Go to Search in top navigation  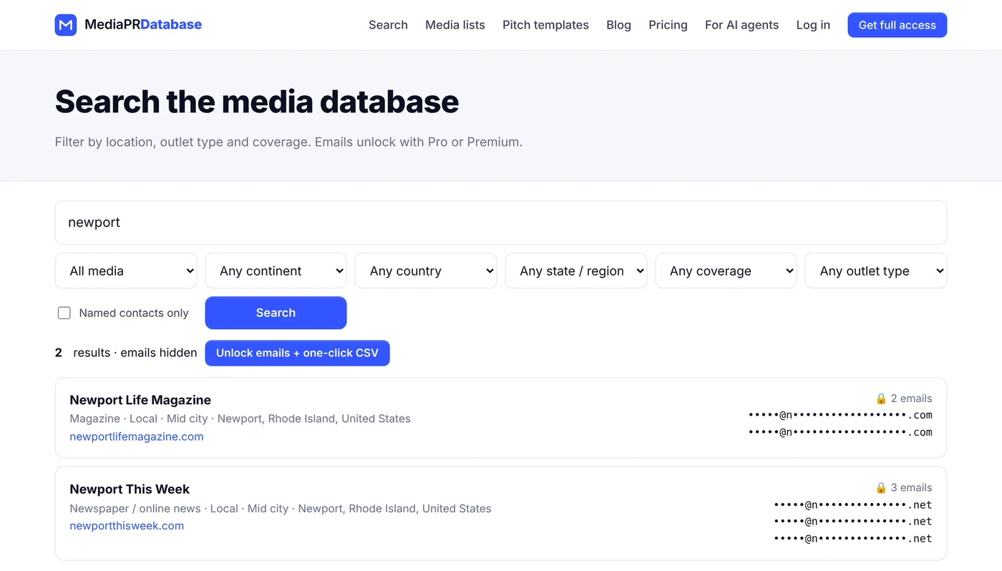click(388, 25)
